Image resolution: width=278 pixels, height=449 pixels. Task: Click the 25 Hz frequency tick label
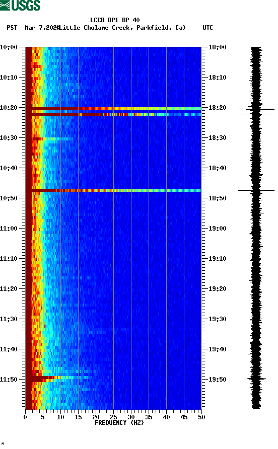[x=113, y=417]
